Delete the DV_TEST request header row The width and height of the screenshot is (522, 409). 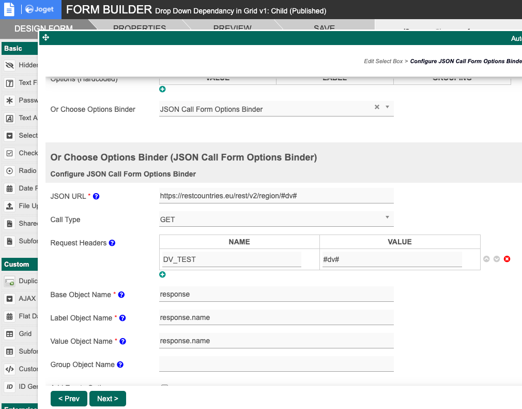tap(507, 259)
